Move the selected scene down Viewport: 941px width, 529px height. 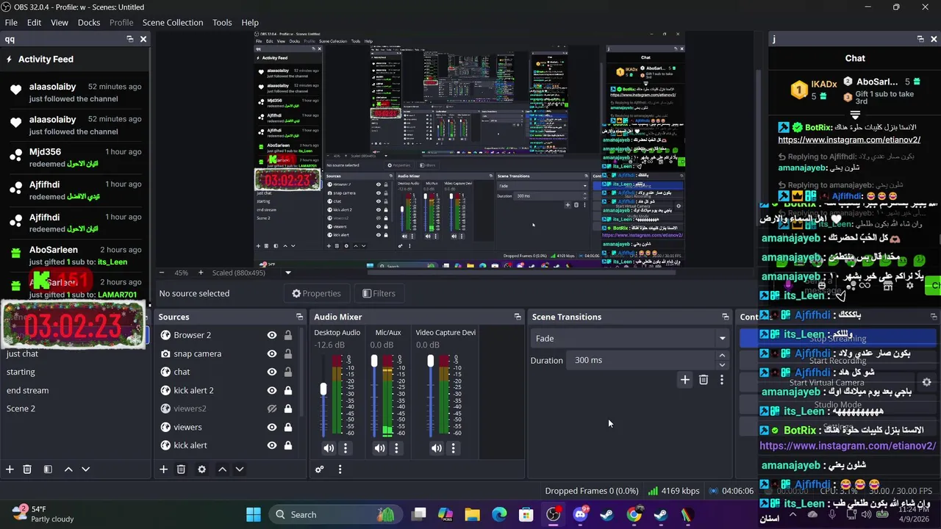85,469
